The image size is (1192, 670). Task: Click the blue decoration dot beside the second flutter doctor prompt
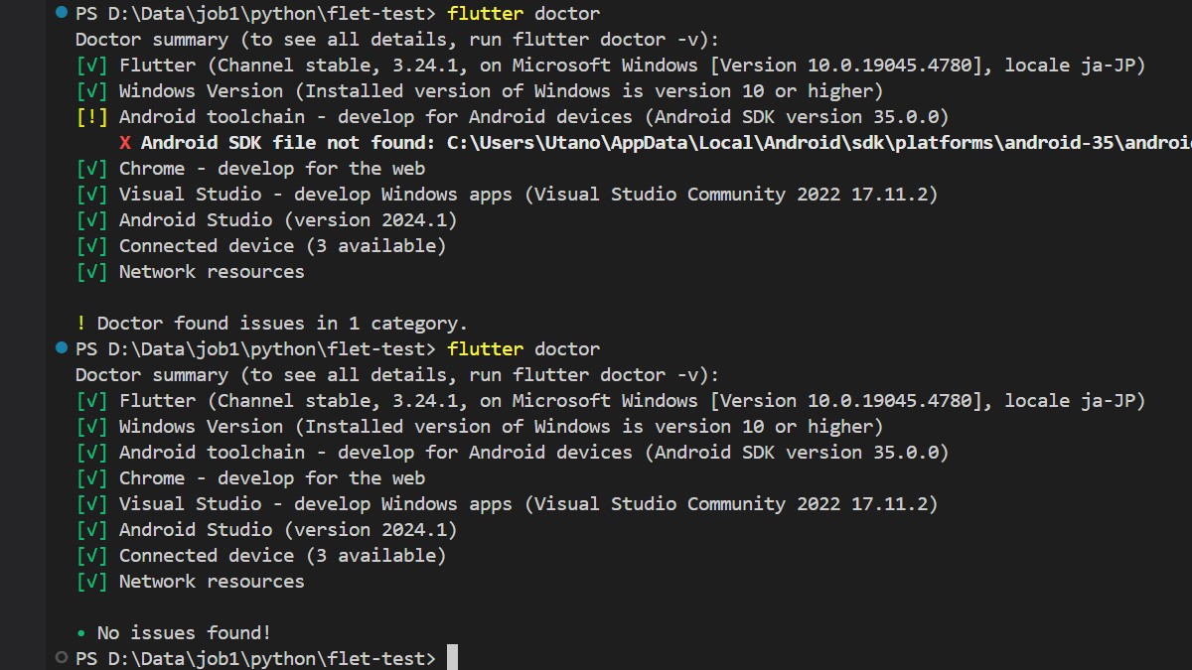63,348
